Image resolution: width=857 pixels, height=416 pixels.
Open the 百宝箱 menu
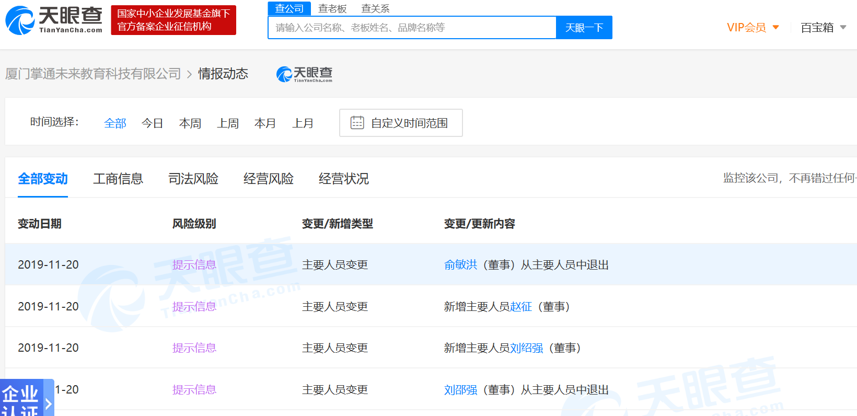[x=817, y=28]
